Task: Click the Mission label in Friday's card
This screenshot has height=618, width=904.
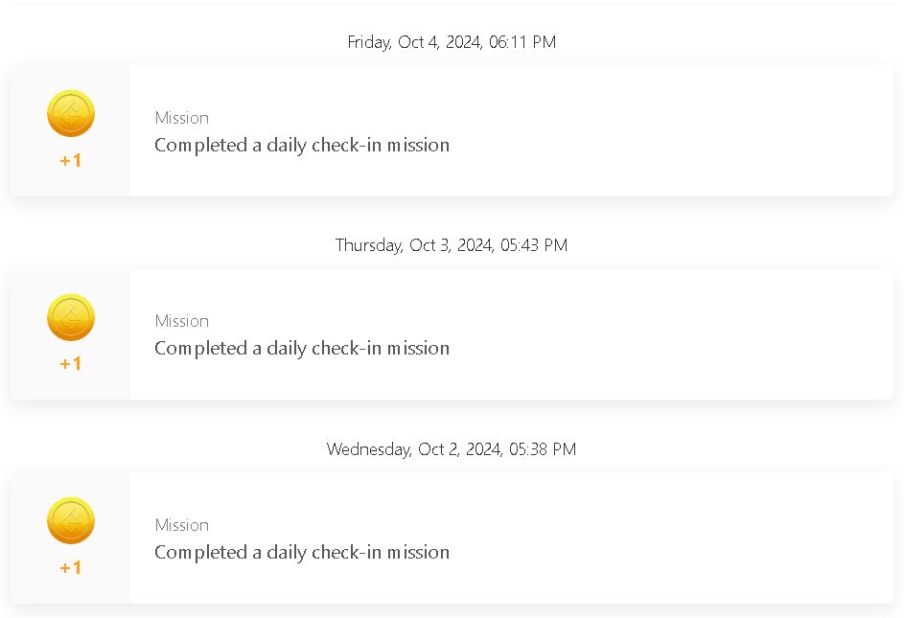Action: click(181, 118)
